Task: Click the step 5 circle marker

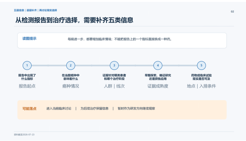Action: (201, 65)
